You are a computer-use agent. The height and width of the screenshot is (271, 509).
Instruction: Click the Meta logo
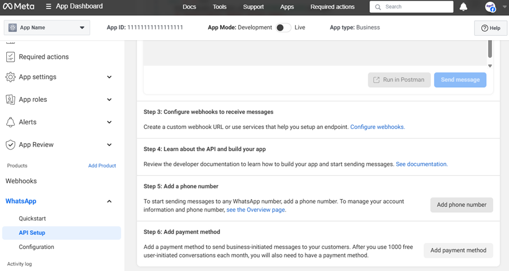click(x=19, y=6)
